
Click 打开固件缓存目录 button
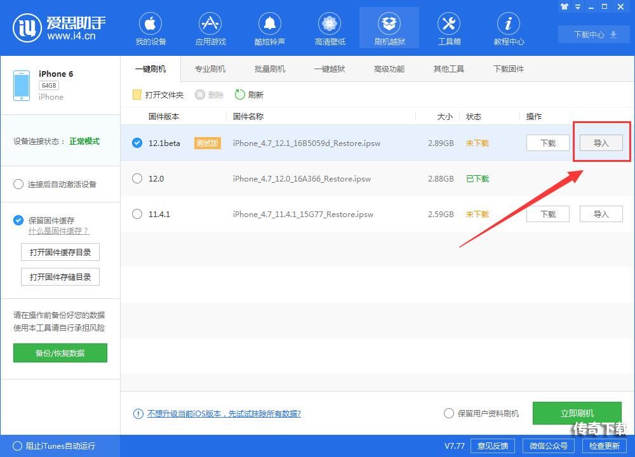point(60,252)
